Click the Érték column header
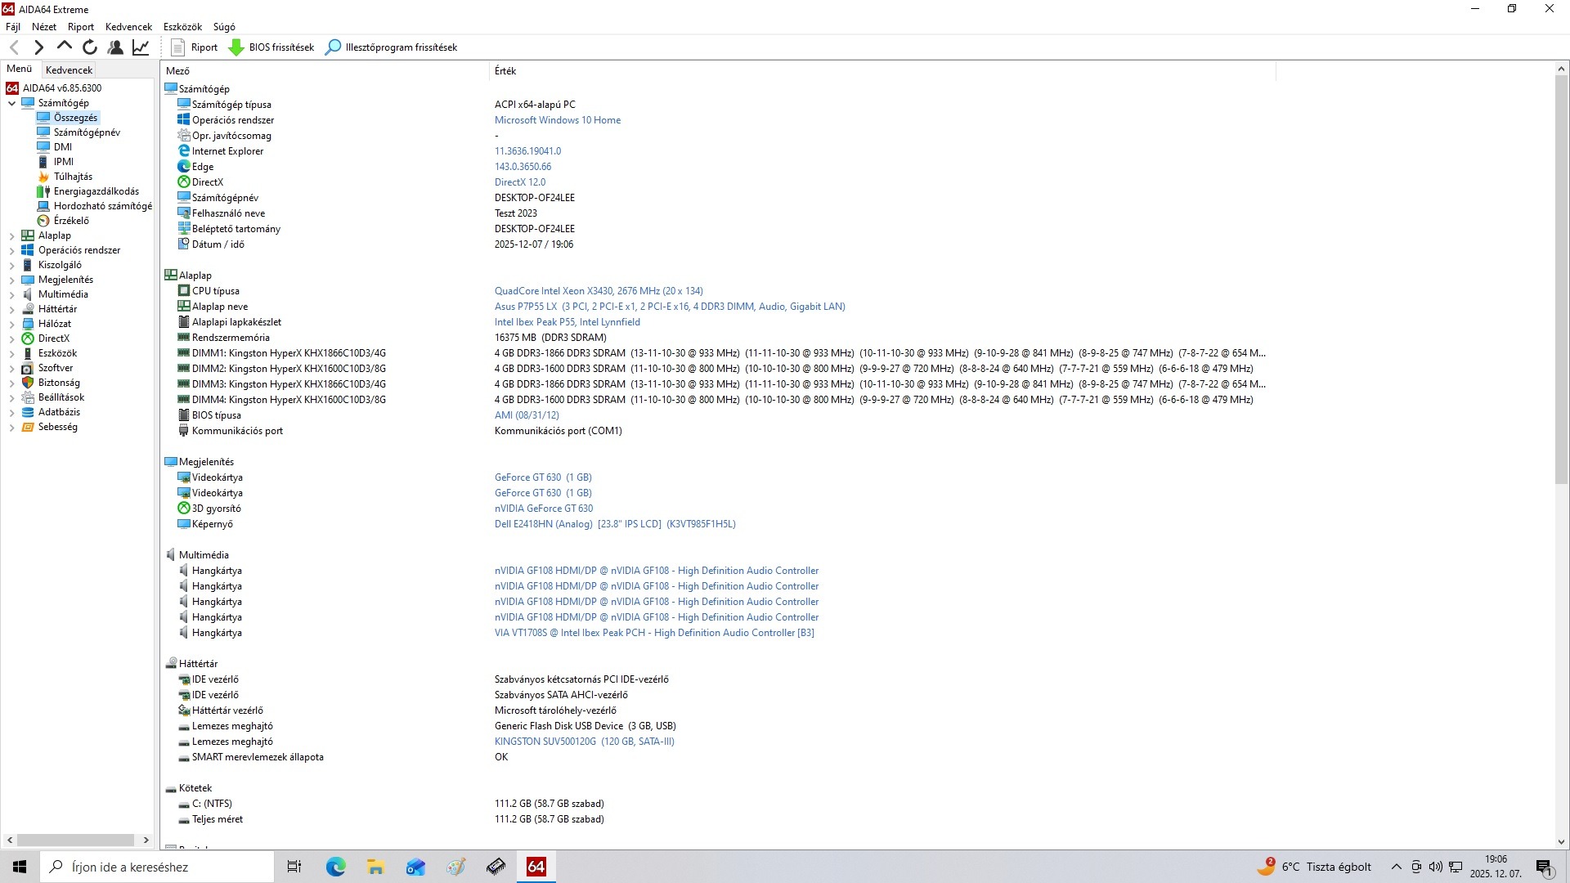Screen dimensions: 1570x883 click(x=505, y=71)
